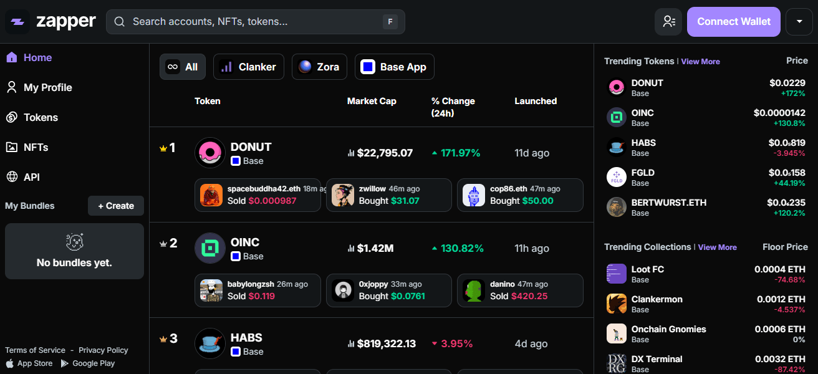Screen dimensions: 818x374
Task: Open Onchain Gnomies collection icon
Action: pos(617,333)
